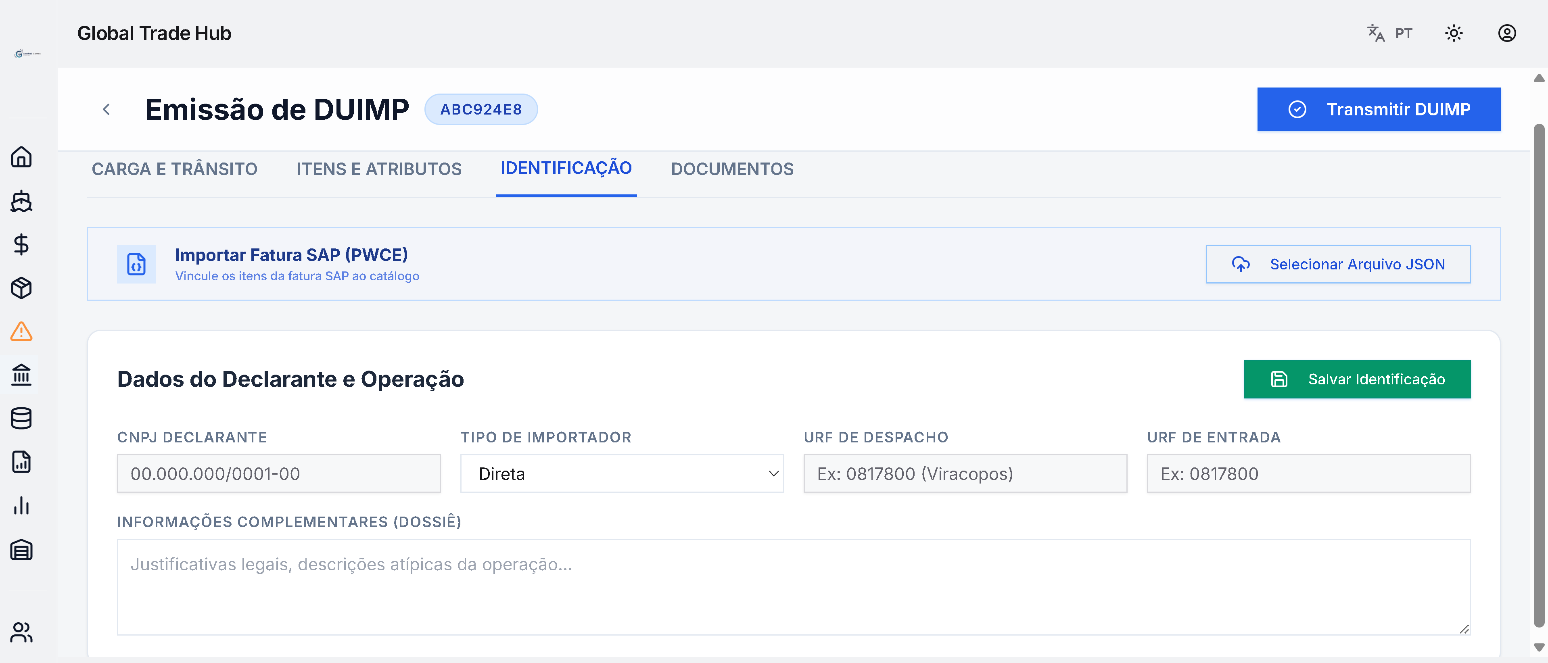Open the package box sidebar icon
Image resolution: width=1548 pixels, height=663 pixels.
coord(22,288)
